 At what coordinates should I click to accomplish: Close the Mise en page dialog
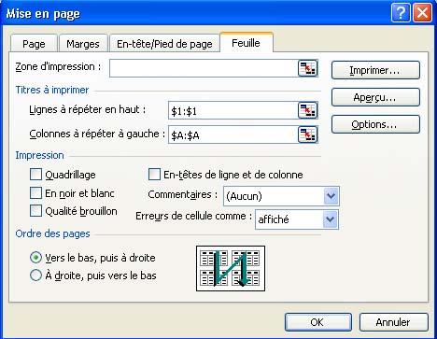point(422,13)
